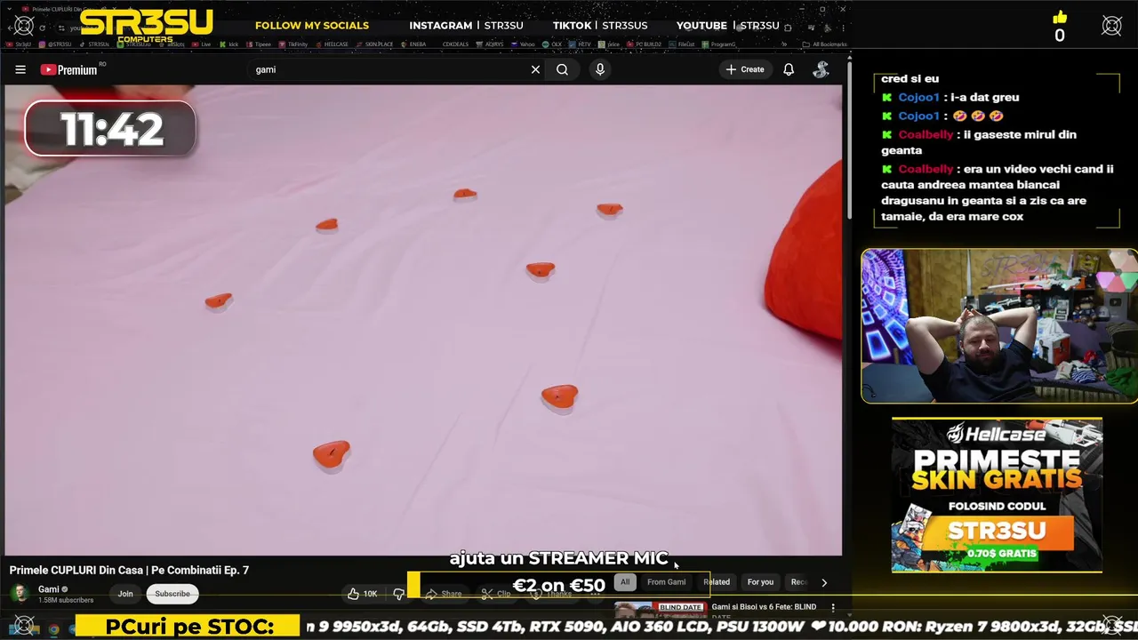Image resolution: width=1138 pixels, height=640 pixels.
Task: Expand hidden bookmarks overflow chevron
Action: pos(784,44)
